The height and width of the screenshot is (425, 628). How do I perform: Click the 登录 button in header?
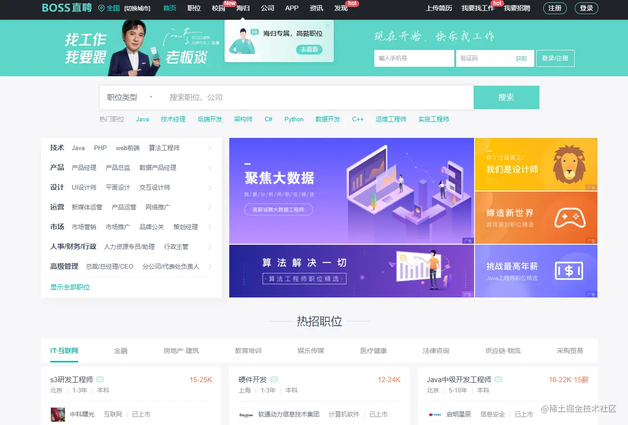coord(587,8)
